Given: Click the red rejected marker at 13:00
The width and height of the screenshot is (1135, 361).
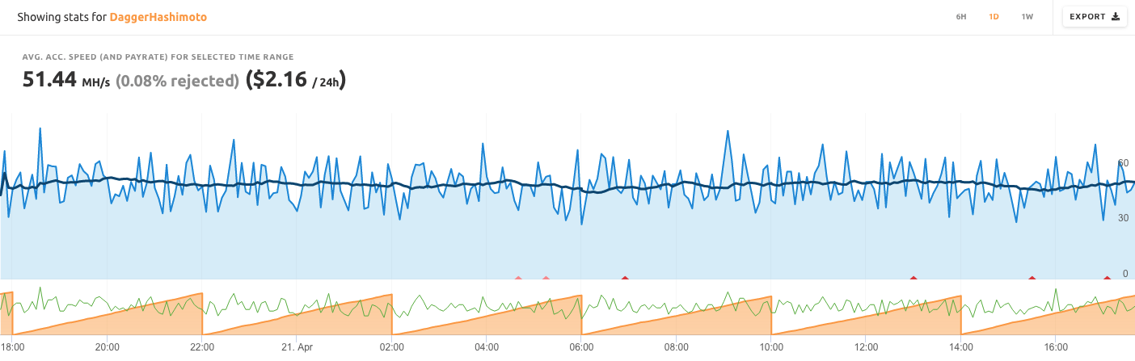Looking at the screenshot, I should 913,279.
